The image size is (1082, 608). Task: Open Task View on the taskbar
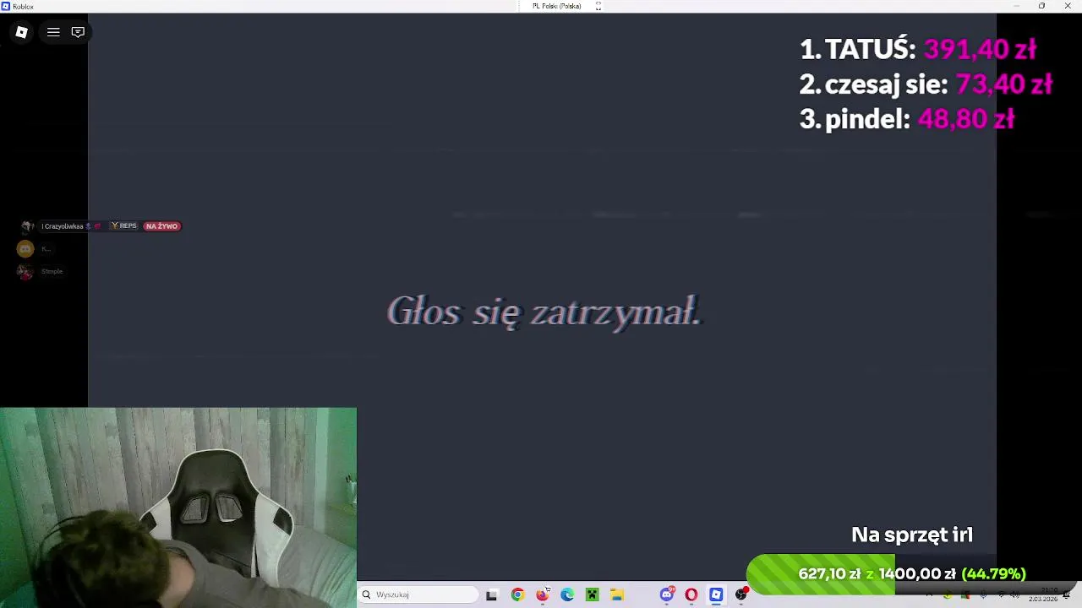tap(492, 594)
